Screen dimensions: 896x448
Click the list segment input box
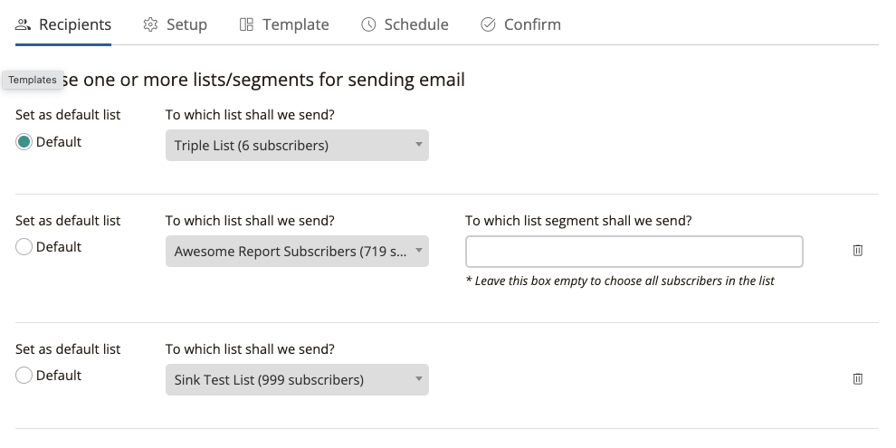coord(634,252)
